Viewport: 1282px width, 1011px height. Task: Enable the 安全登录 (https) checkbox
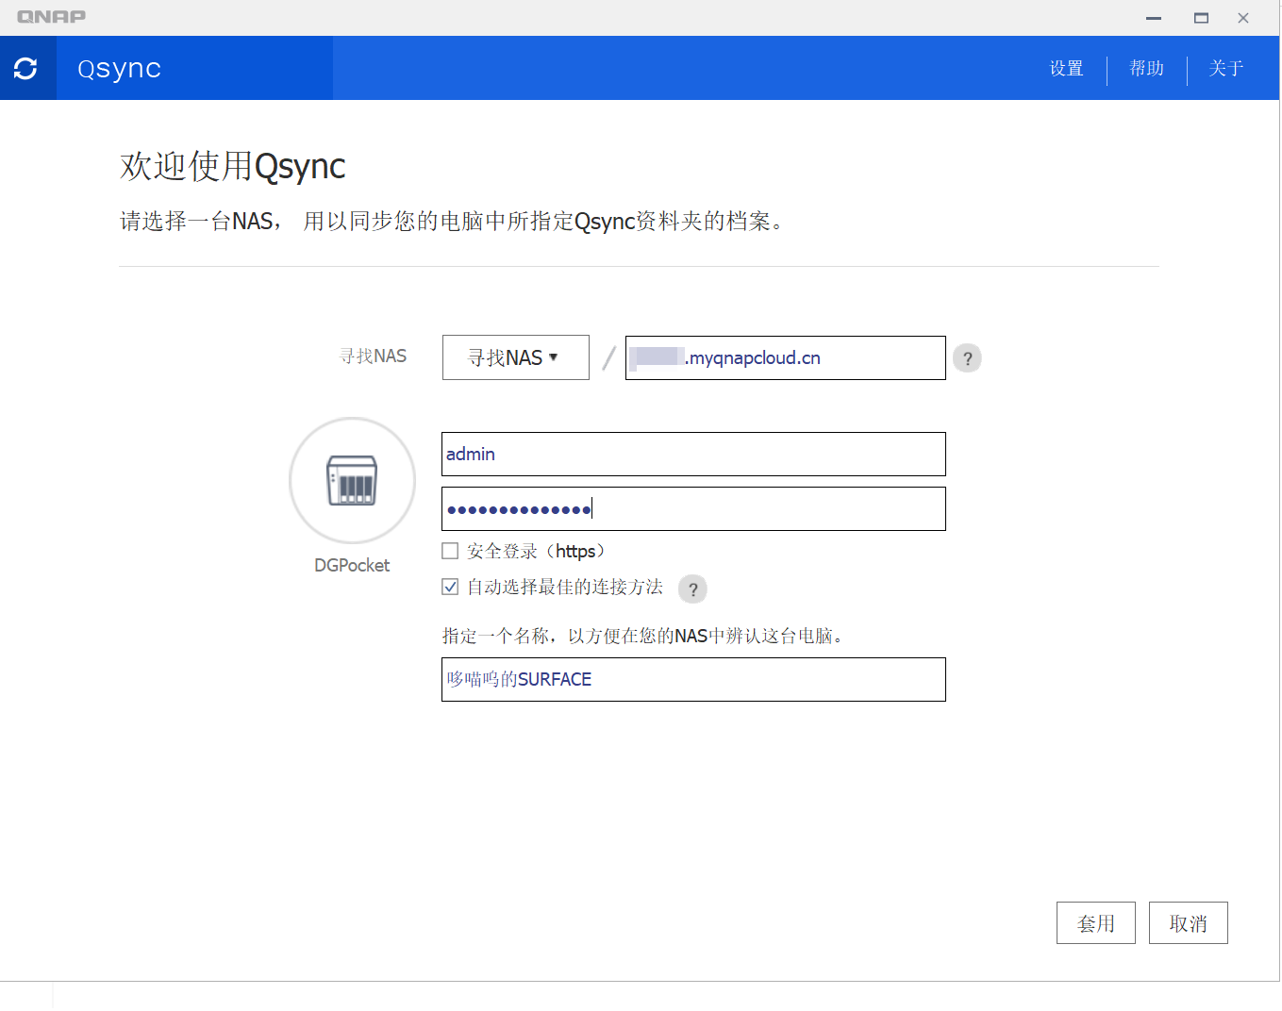pos(450,551)
